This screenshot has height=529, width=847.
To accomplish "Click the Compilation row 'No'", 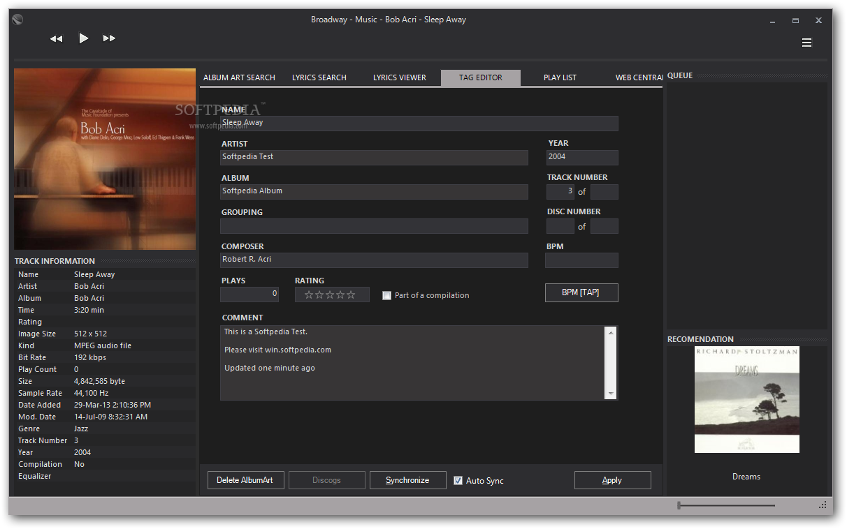I will click(106, 464).
